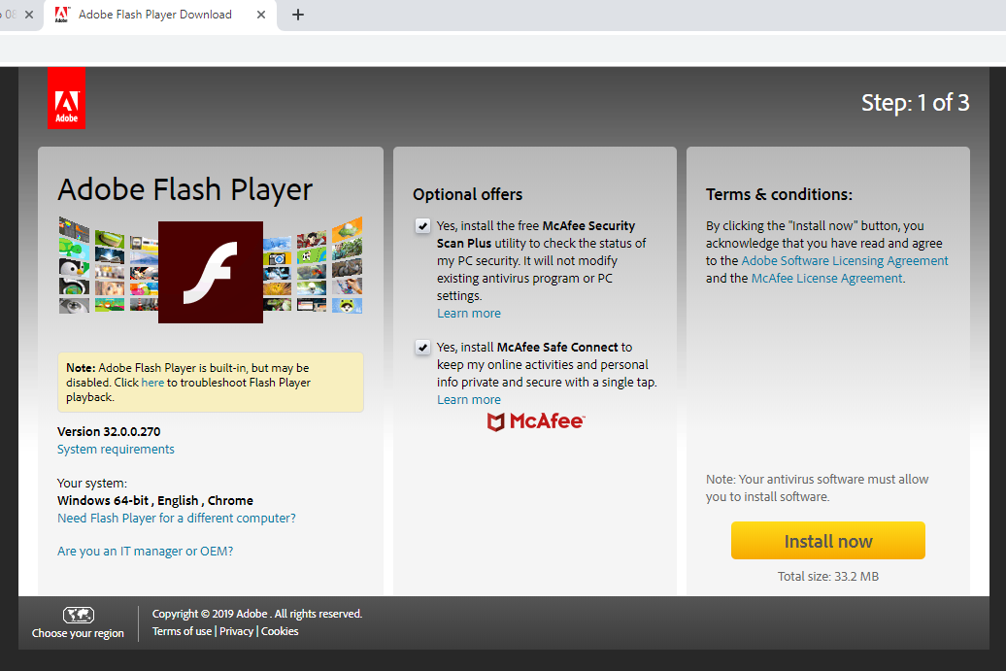The width and height of the screenshot is (1006, 671).
Task: Open Terms of use in footer
Action: [x=182, y=631]
